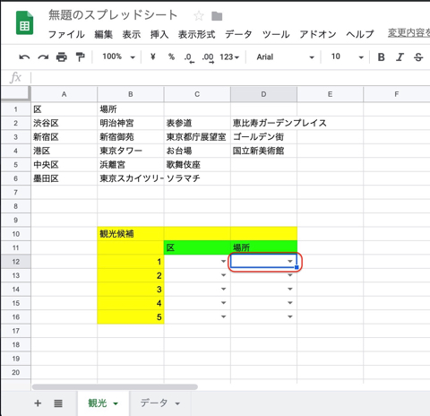Open the 観光 sheet tab menu arrow
Image resolution: width=430 pixels, height=416 pixels.
[116, 403]
